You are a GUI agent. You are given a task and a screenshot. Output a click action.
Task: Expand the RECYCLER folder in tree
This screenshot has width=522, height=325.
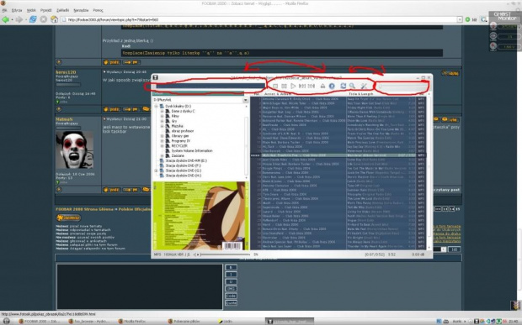[x=162, y=146]
